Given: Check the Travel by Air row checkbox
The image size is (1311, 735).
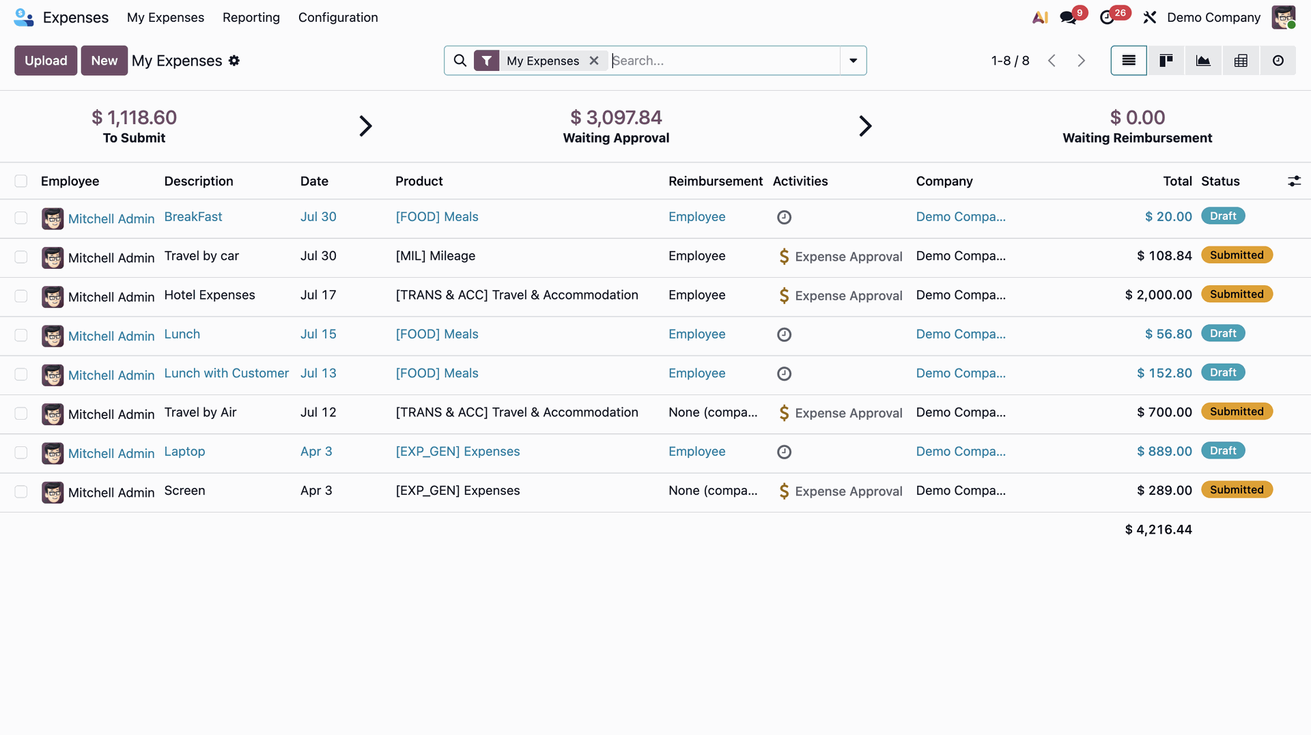Looking at the screenshot, I should [21, 414].
